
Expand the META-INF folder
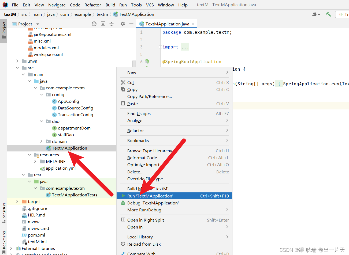point(35,161)
